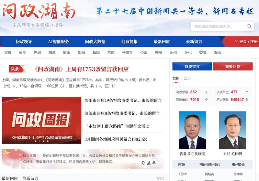
Task: Click the photo of 省委书记 沈晓明
Action: tap(192, 130)
